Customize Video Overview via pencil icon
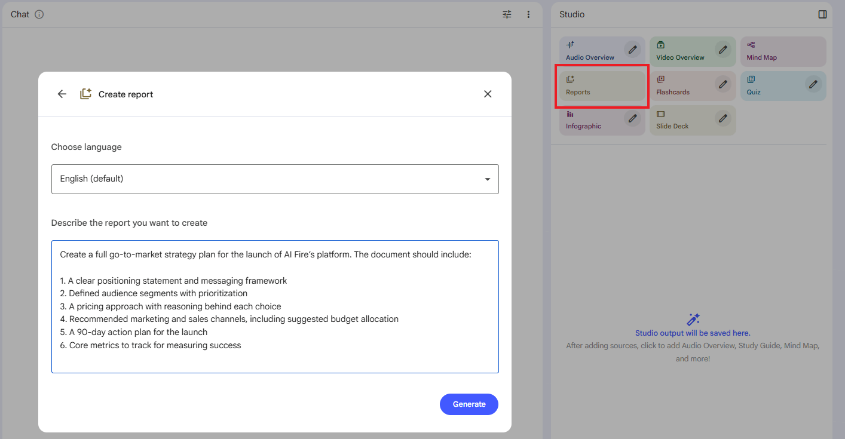 (723, 49)
